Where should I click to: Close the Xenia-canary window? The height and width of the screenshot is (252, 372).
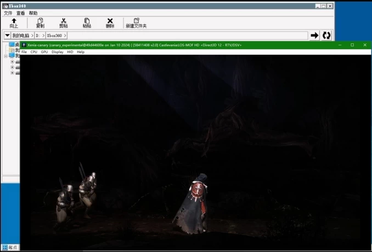click(x=365, y=45)
